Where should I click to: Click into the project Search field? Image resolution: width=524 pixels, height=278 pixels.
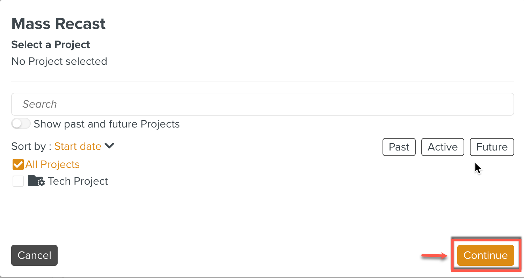pos(262,104)
